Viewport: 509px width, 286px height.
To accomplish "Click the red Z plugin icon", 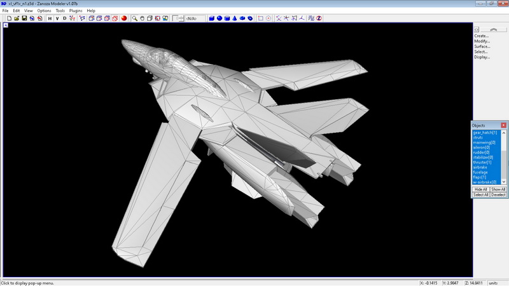I will coord(319,18).
